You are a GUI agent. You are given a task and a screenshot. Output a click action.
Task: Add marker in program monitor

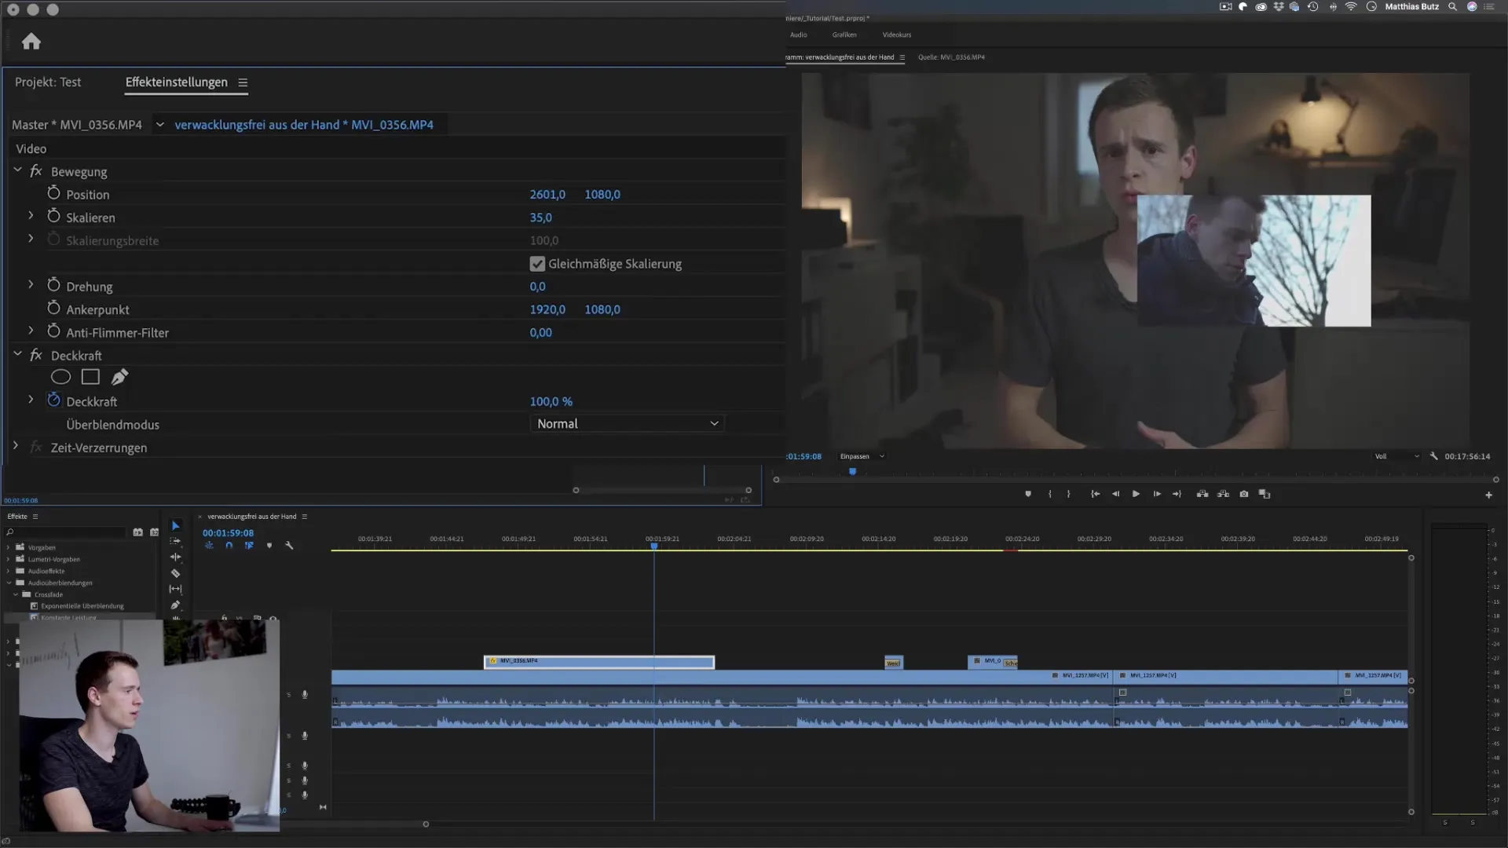1028,494
